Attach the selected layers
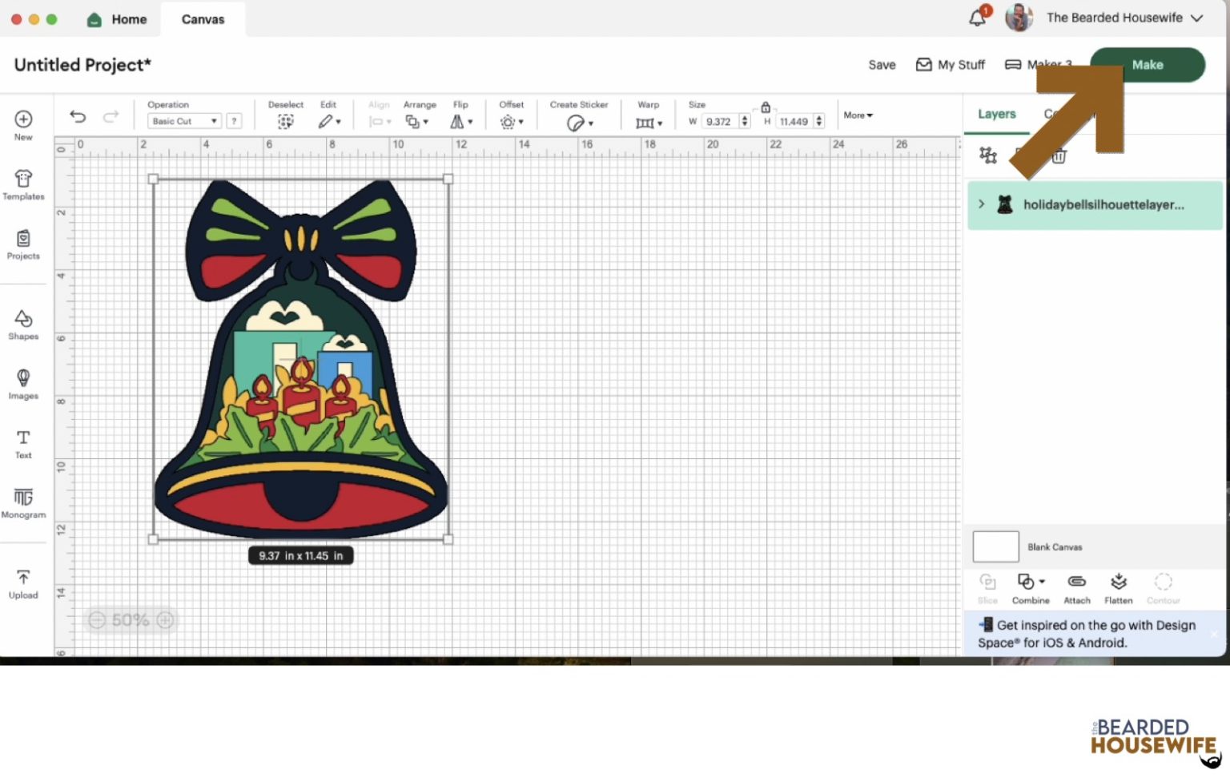 (x=1076, y=587)
